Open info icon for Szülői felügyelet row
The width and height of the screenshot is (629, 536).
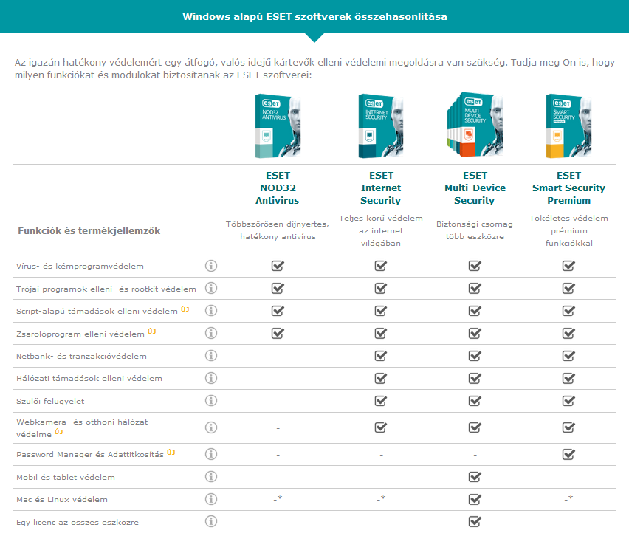point(211,401)
